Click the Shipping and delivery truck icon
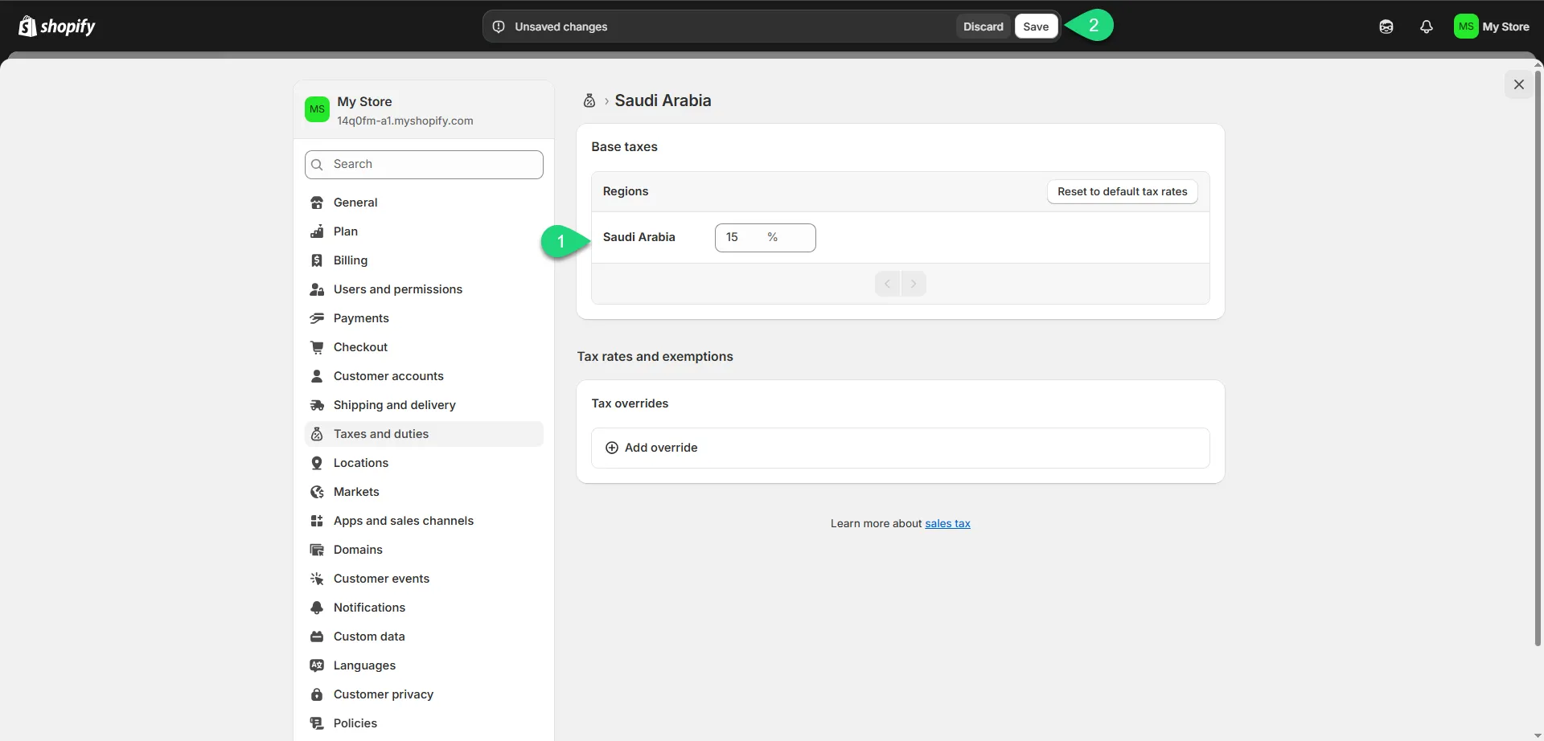Screen dimensions: 1544x741 [x=317, y=405]
